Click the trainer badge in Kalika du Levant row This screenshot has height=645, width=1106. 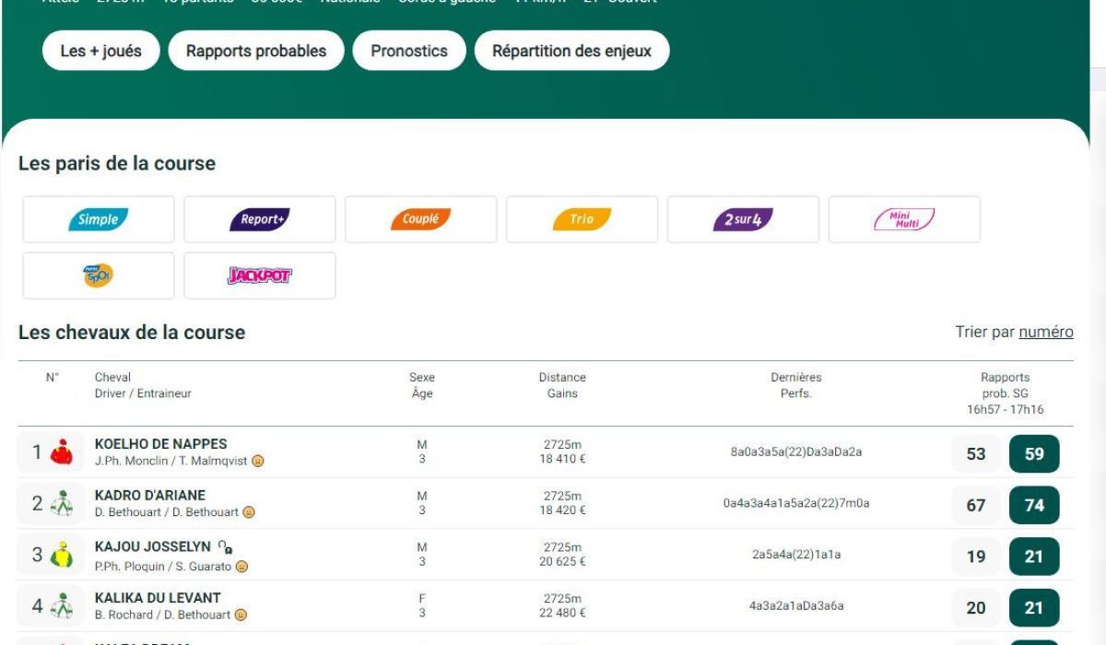[x=241, y=615]
